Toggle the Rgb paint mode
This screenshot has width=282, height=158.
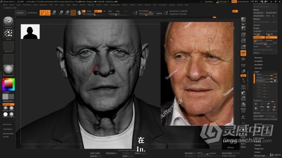click(x=98, y=11)
